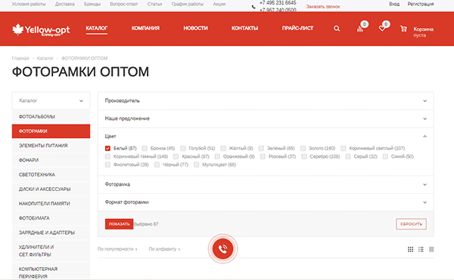Image resolution: width=454 pixels, height=280 pixels.
Task: Check the Серебро (108) color filter
Action: pos(304,156)
